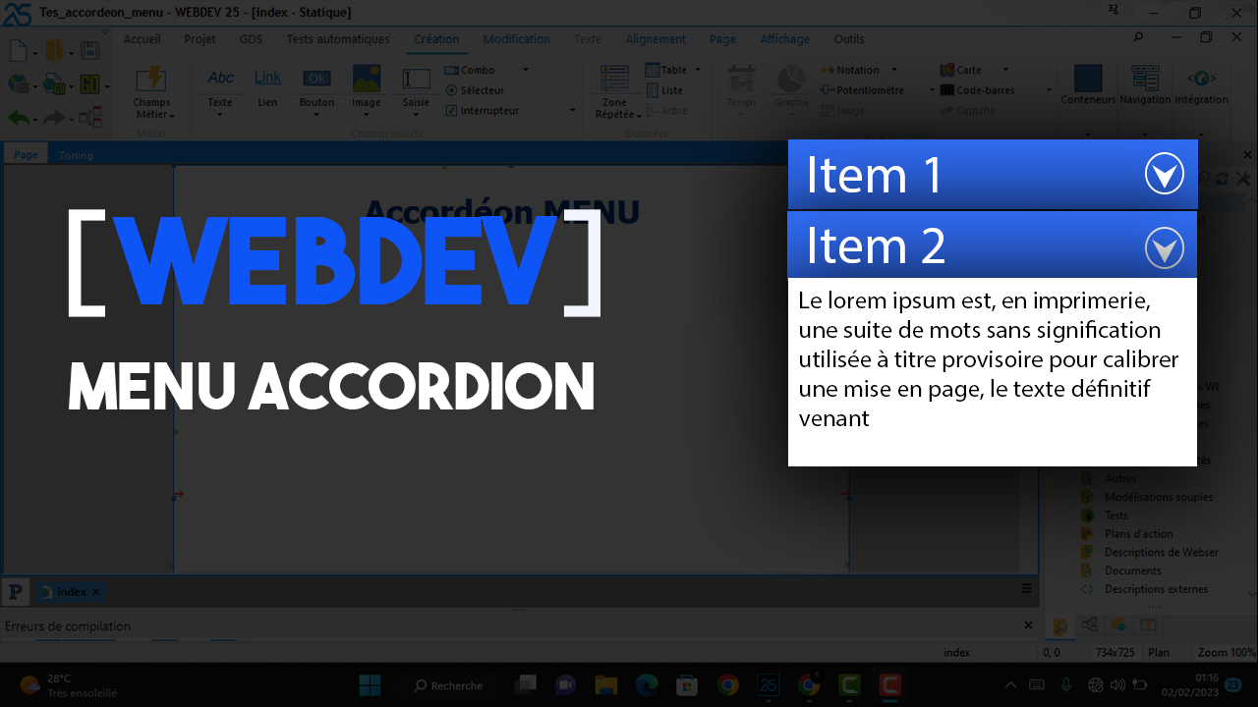Open the Combo control dropdown arrow
1258x707 pixels.
(x=526, y=70)
